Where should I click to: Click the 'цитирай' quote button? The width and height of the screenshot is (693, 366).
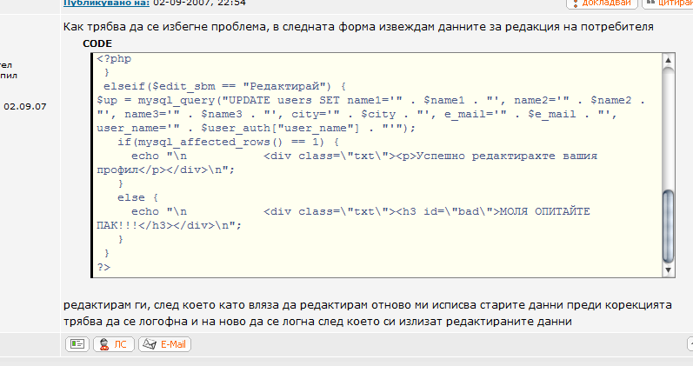(668, 3)
